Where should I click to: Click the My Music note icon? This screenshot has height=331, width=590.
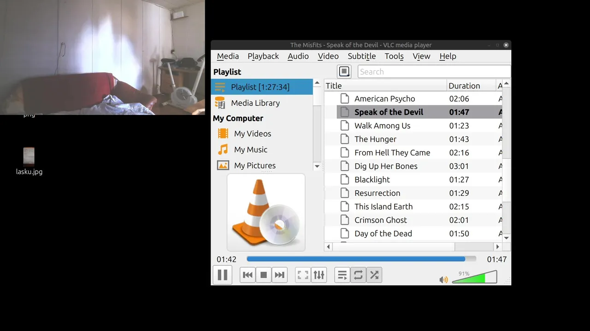[x=223, y=149]
